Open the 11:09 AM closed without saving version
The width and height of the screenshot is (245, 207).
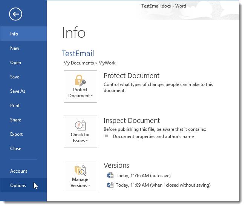click(159, 185)
